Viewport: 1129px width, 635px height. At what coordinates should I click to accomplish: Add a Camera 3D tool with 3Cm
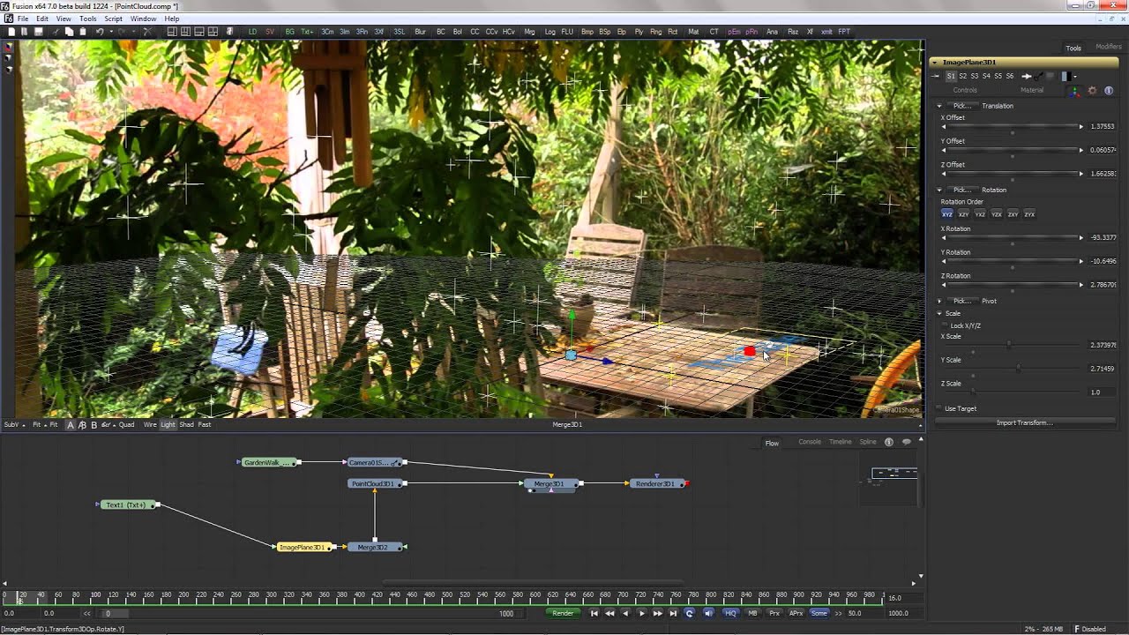coord(327,32)
